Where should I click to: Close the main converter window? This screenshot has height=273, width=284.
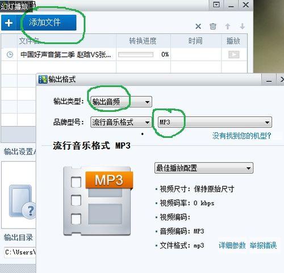click(245, 5)
